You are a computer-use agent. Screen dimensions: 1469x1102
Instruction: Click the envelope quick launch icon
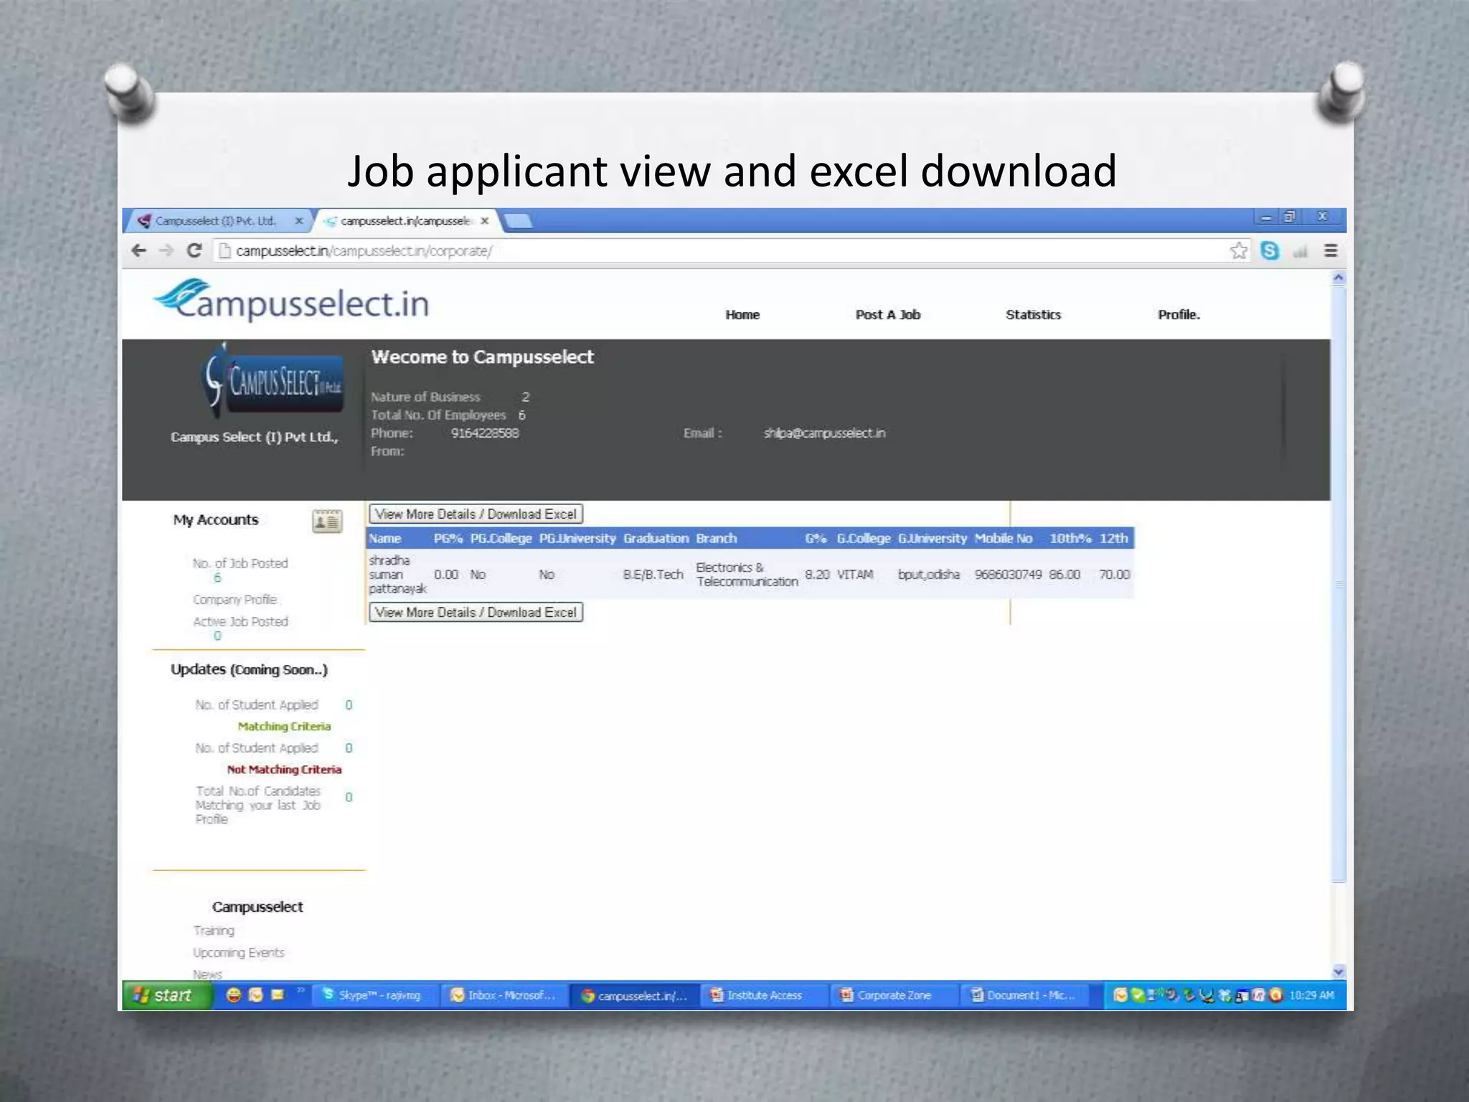(278, 995)
